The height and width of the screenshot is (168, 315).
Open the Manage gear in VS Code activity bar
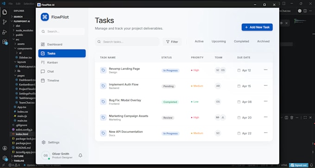5,158
